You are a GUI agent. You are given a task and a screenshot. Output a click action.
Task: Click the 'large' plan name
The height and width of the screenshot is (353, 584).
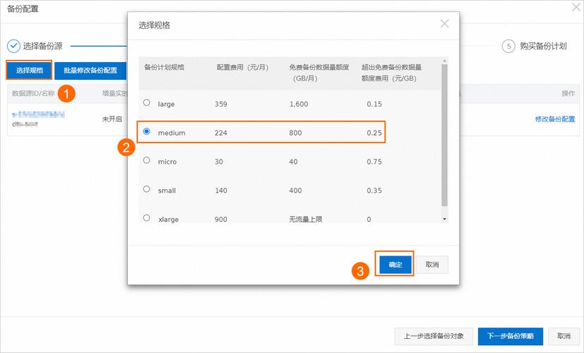click(x=166, y=104)
